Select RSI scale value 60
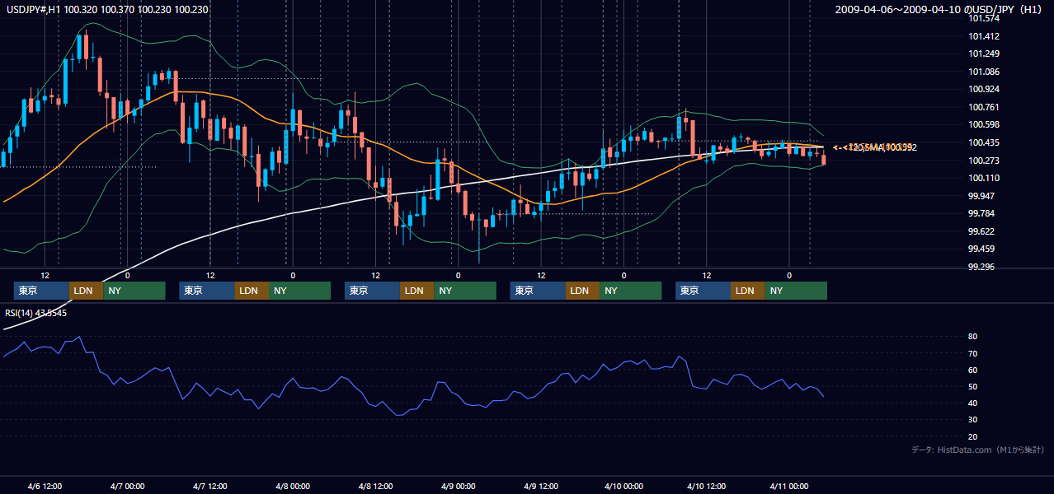Image resolution: width=1054 pixels, height=494 pixels. point(973,370)
